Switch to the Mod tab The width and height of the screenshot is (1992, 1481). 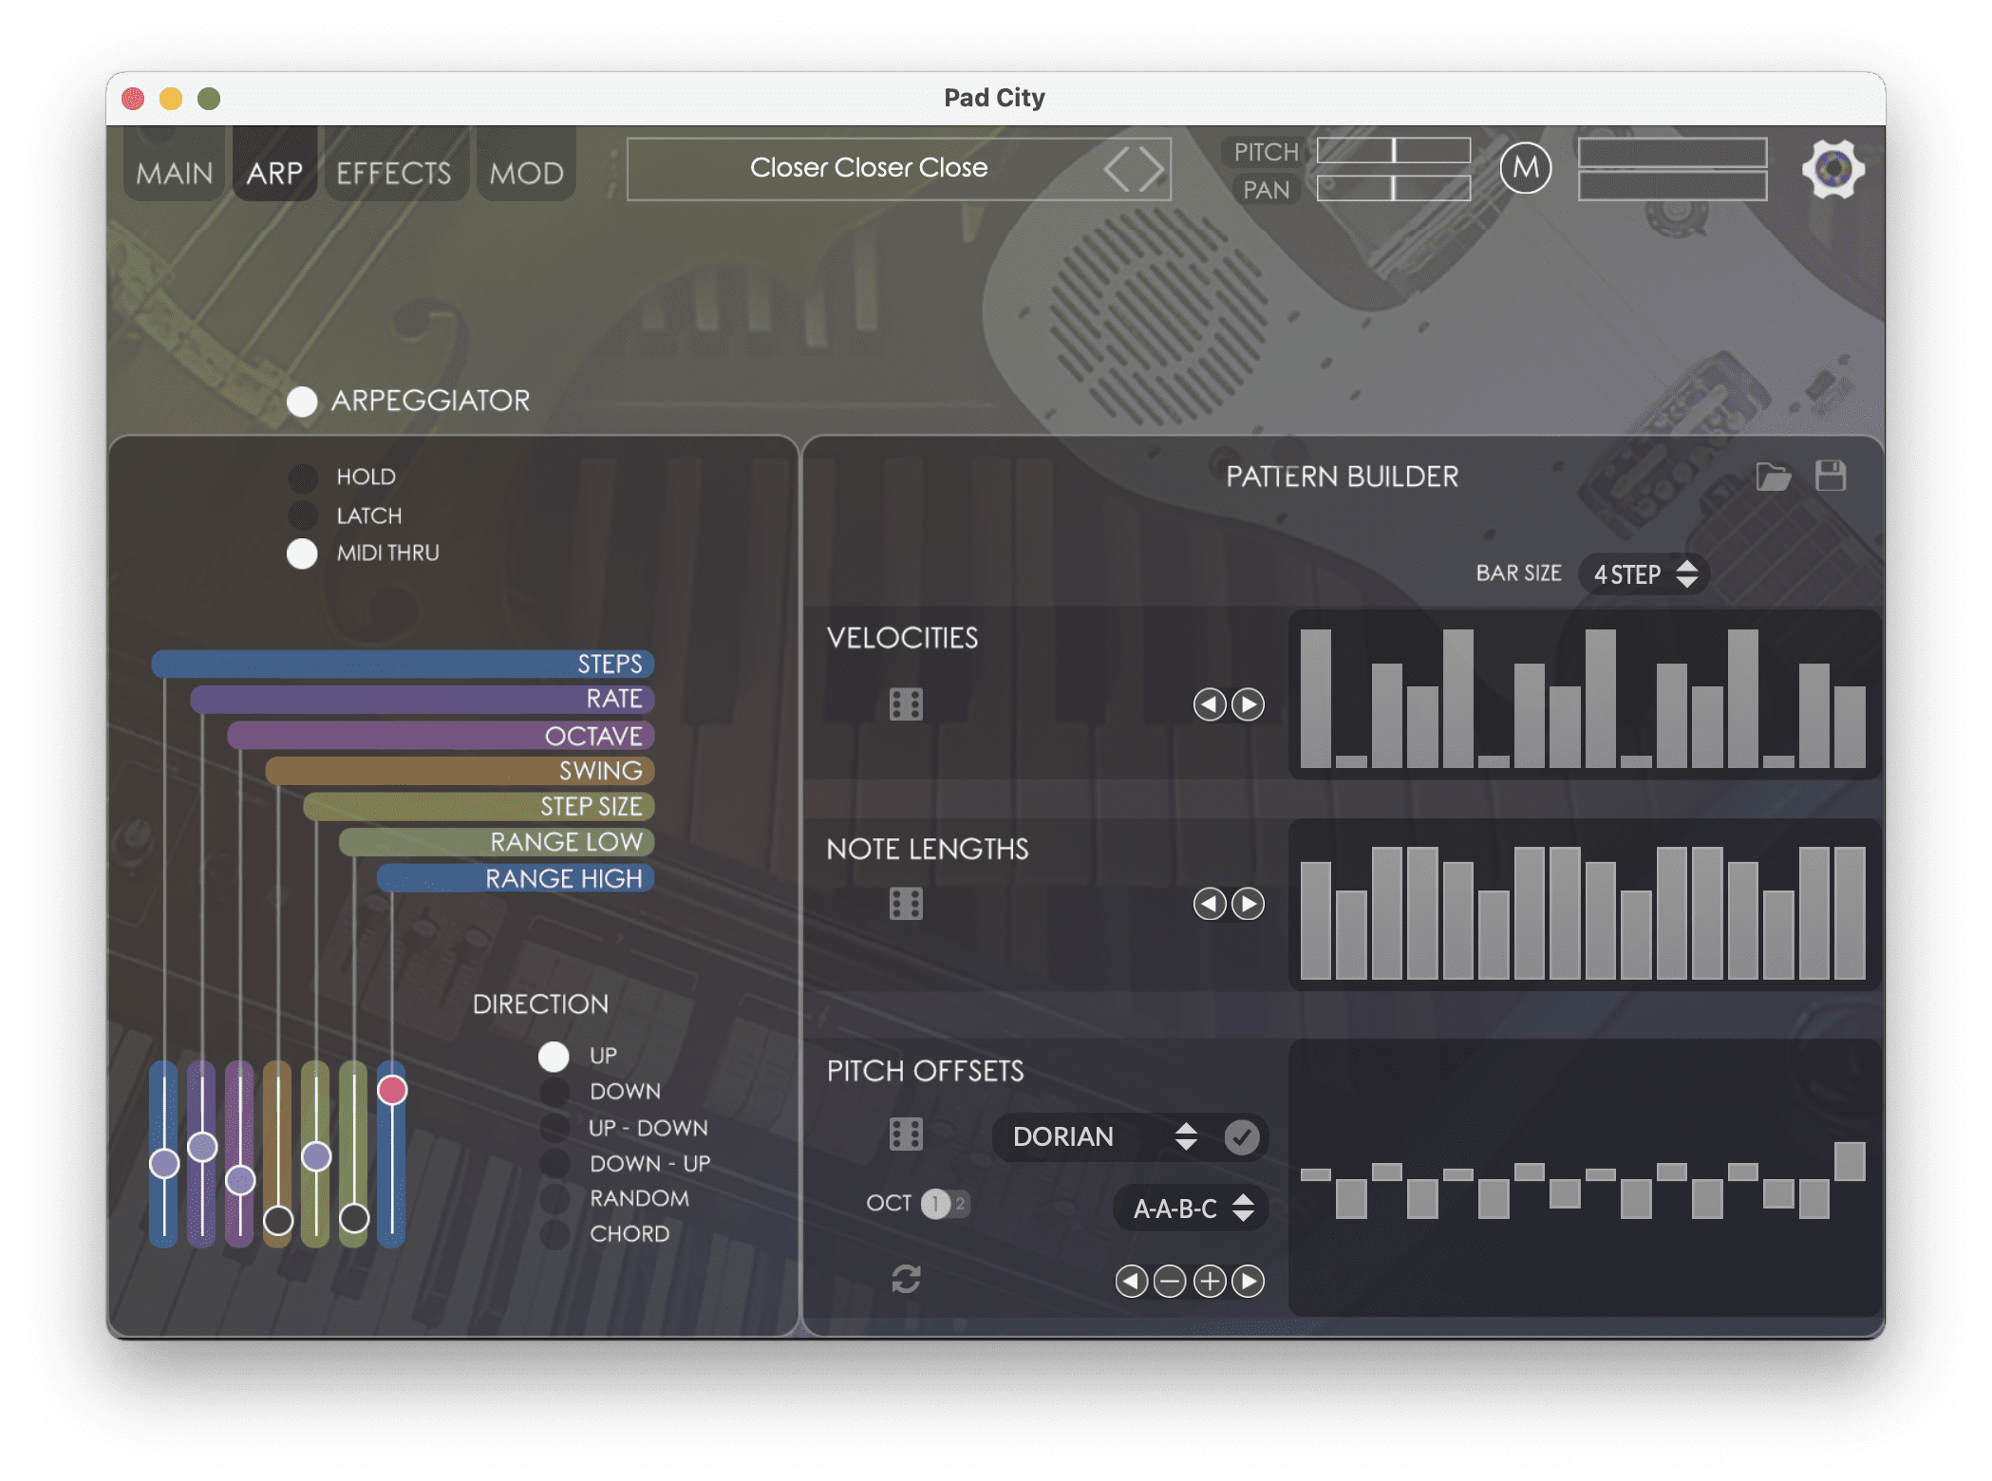[x=527, y=173]
